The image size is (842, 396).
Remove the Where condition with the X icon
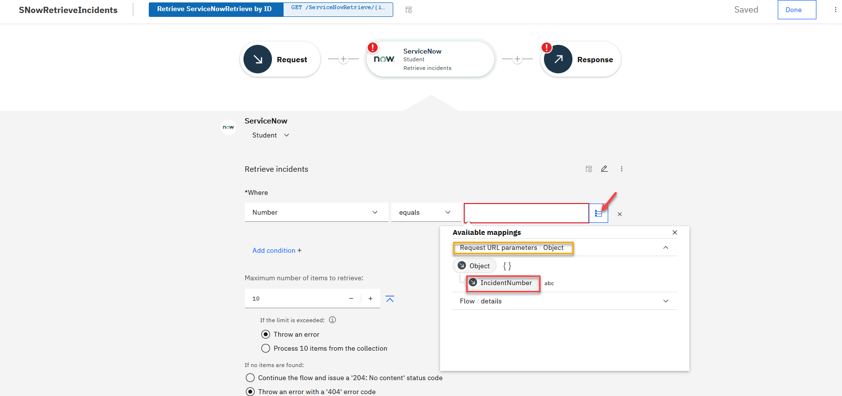(x=619, y=214)
